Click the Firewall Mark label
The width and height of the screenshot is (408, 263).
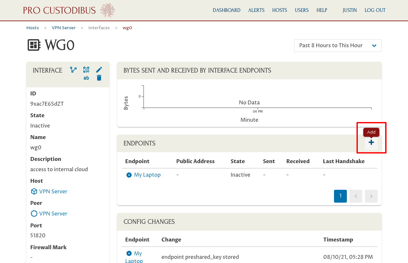click(x=48, y=247)
